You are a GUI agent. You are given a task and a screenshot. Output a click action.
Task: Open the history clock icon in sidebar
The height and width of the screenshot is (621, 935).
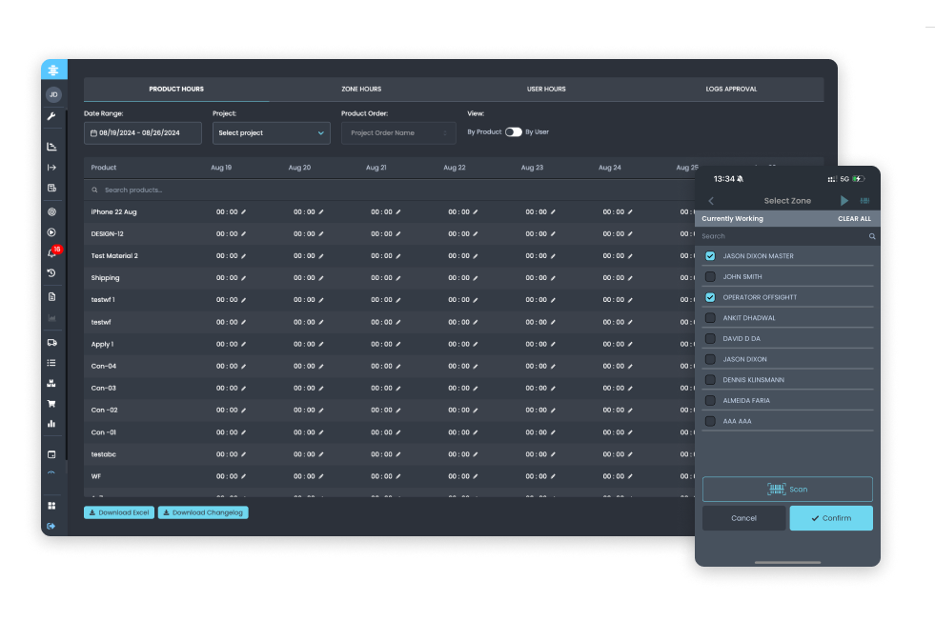[x=51, y=273]
